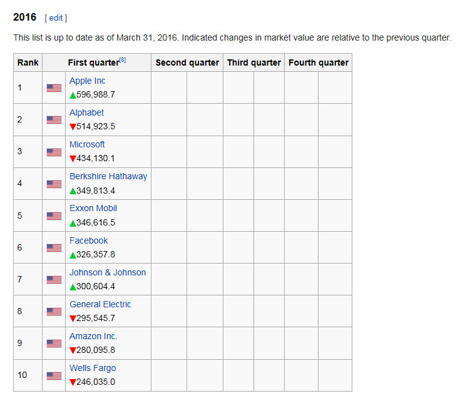465x396 pixels.
Task: Open the Berkshire Hathaway link
Action: click(x=108, y=176)
